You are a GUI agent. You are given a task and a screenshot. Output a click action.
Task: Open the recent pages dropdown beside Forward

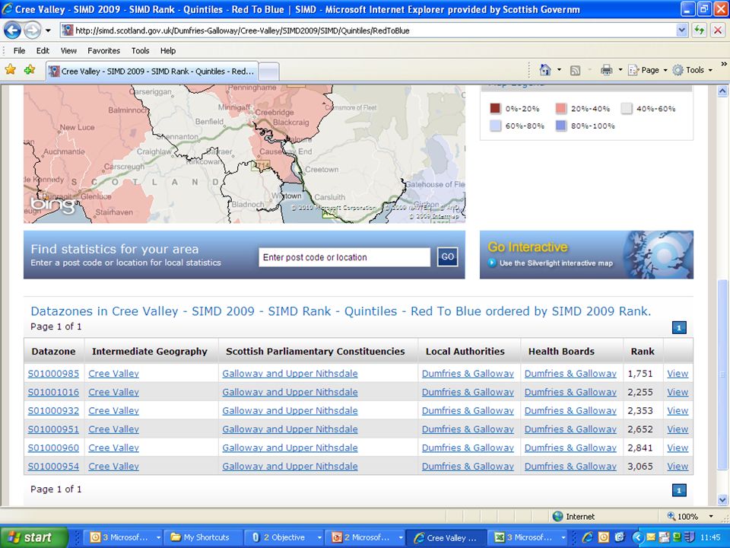pos(48,30)
